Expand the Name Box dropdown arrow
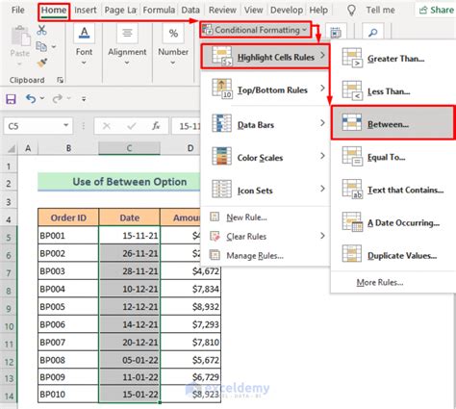456x409 pixels. 65,125
